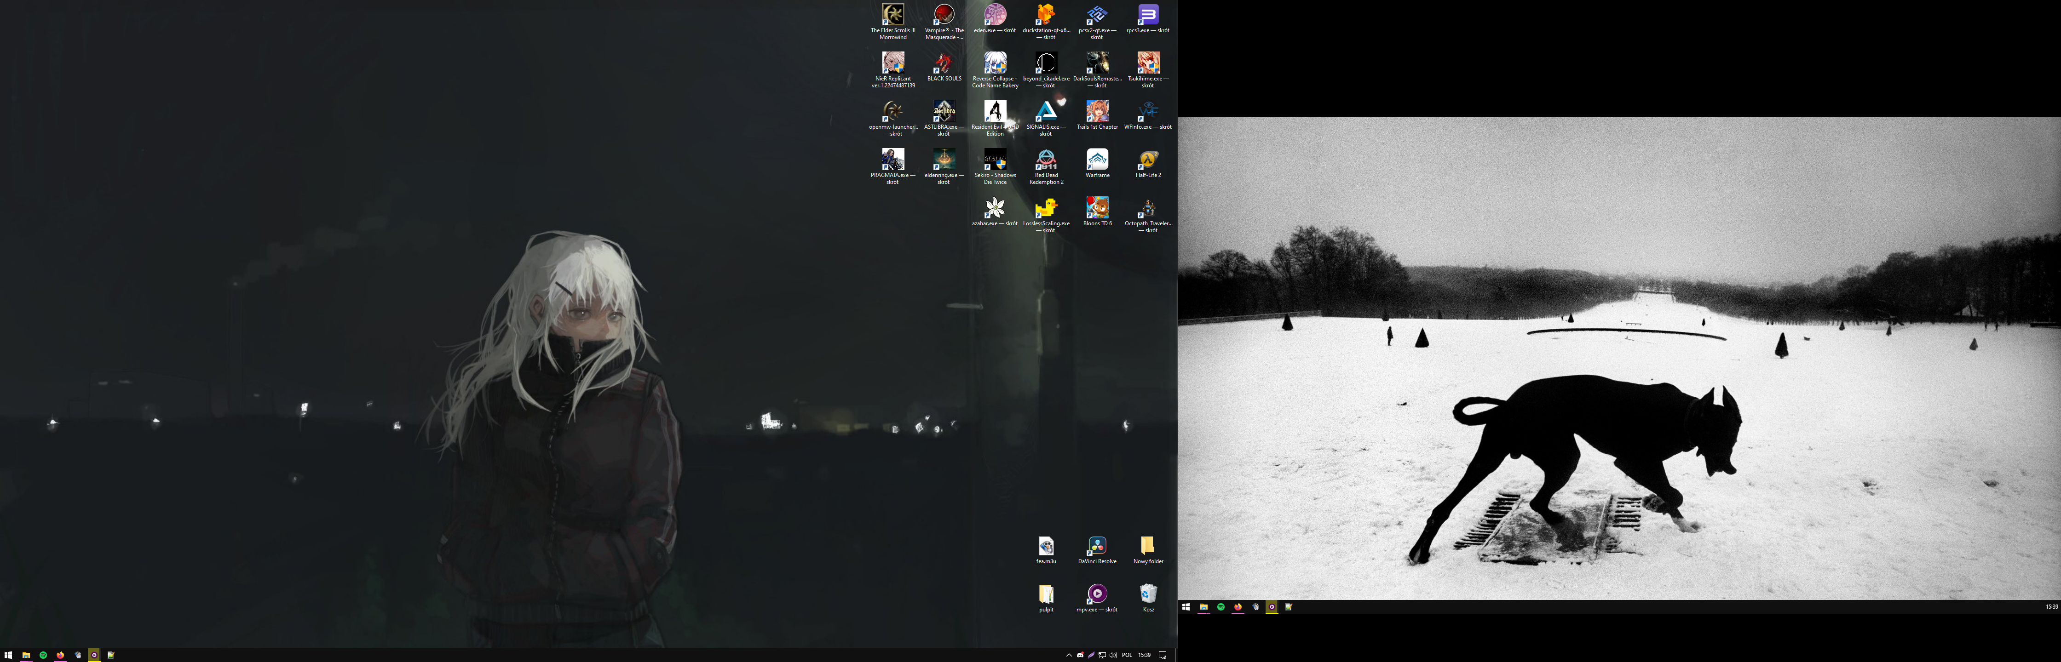The image size is (2061, 662).
Task: Select the Vampire The Masquerade desktop icon
Action: tap(944, 22)
